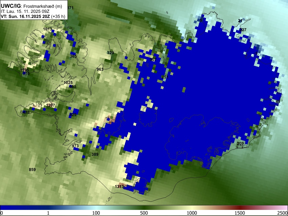
Task: Click the map value 429
Action: point(73,115)
